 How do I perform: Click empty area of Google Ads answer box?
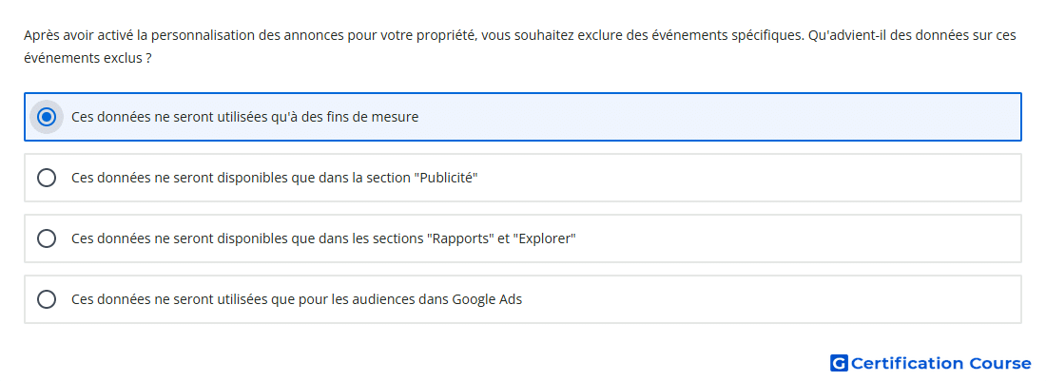pyautogui.click(x=767, y=299)
